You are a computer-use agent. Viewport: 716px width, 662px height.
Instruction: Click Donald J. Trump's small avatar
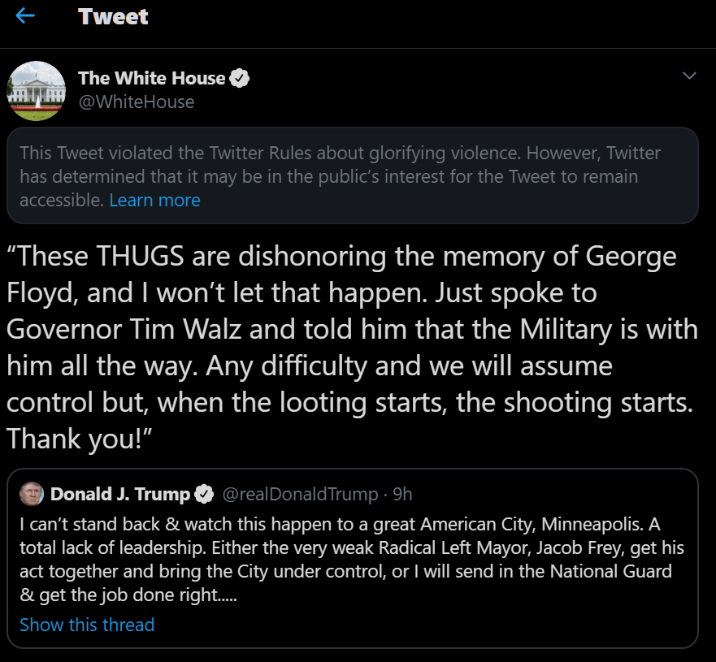coord(31,493)
